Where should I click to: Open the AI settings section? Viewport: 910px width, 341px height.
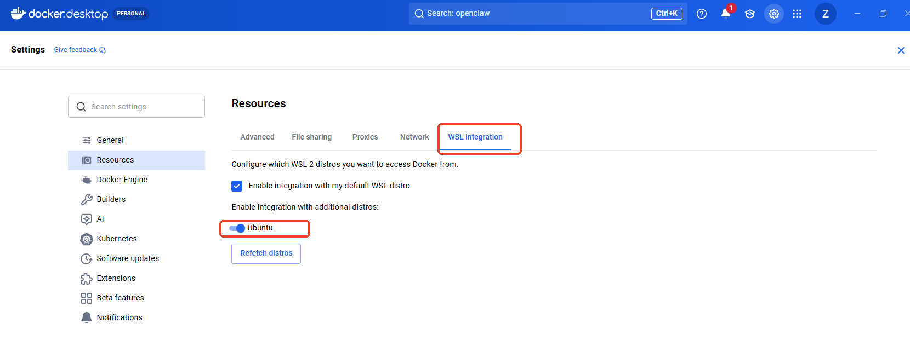[136, 219]
